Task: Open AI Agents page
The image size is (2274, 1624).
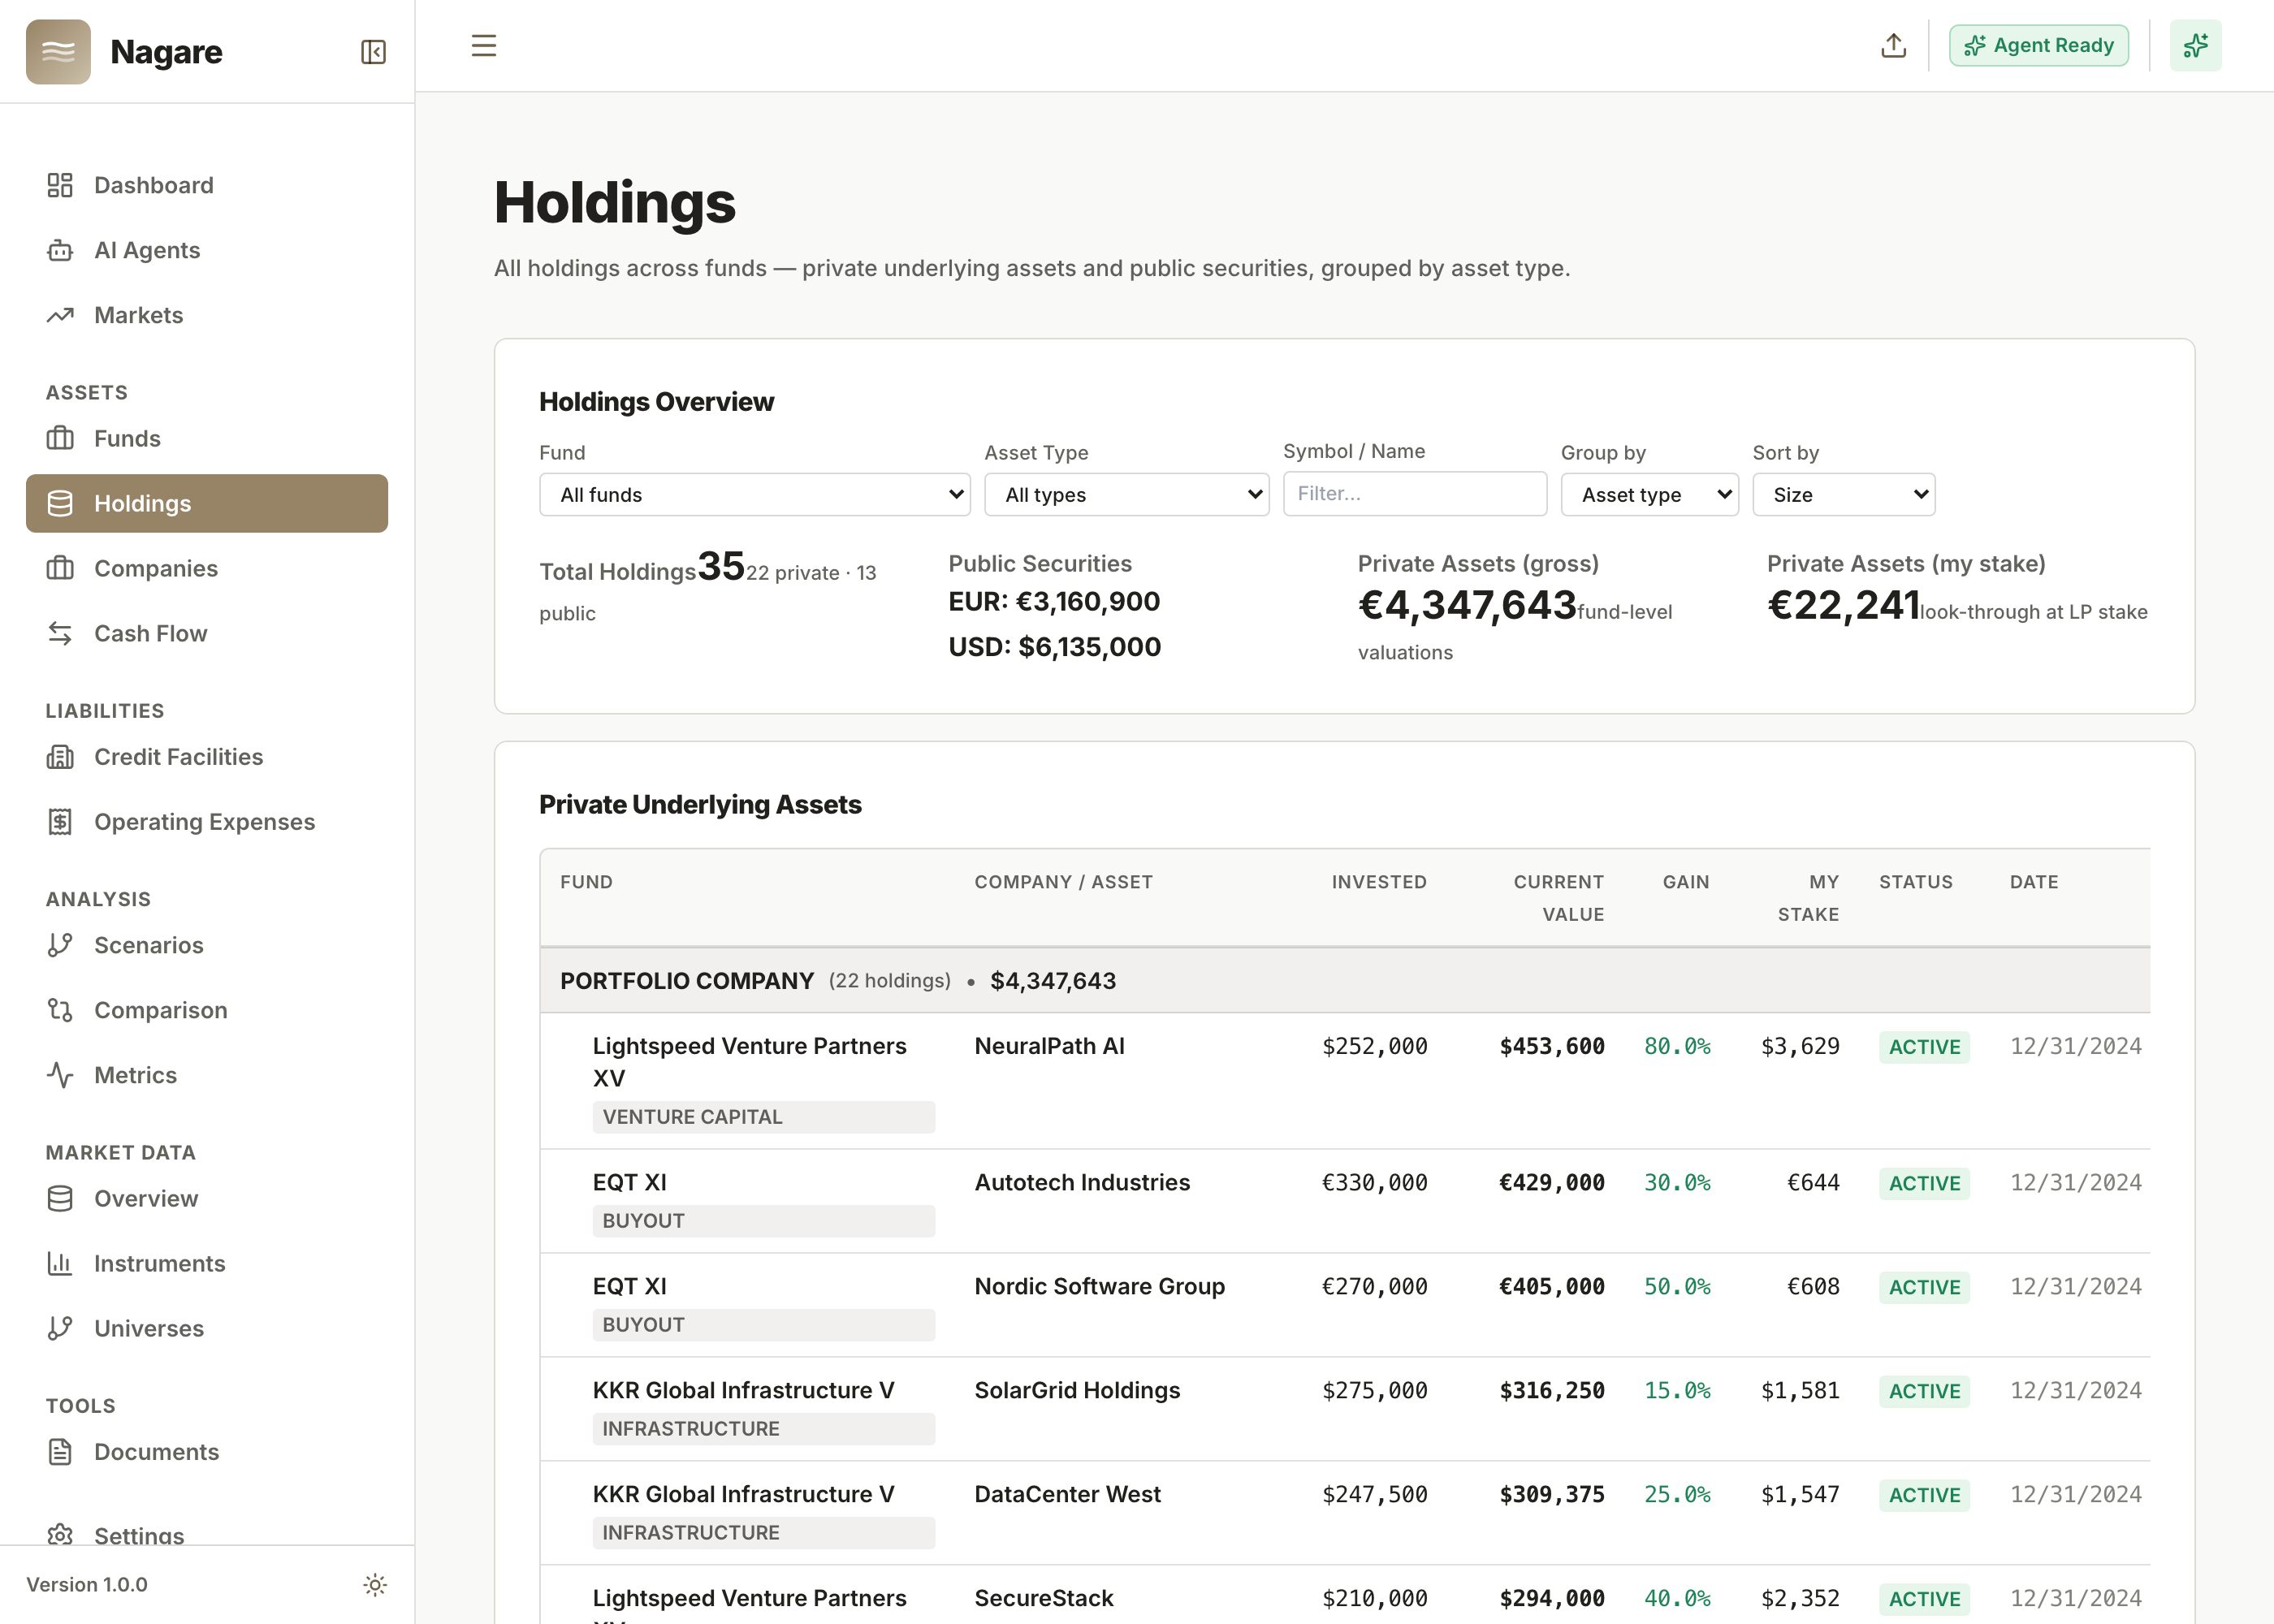Action: [x=207, y=250]
